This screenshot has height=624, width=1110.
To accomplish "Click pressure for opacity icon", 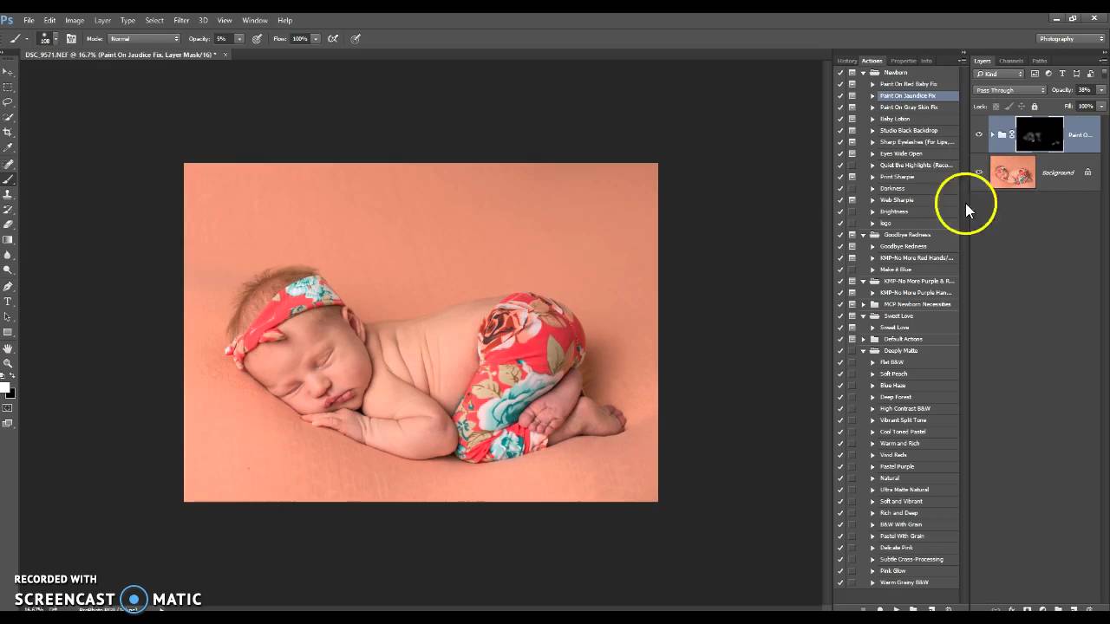I will pos(258,38).
